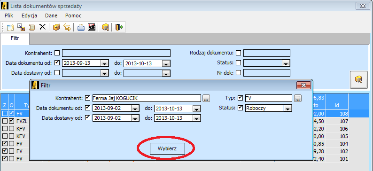This screenshot has height=171, width=373.
Task: Click the ellipsis button next to Ferma Jaj KOGUCIK
Action: [206, 98]
